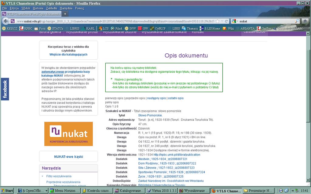
Task: Open 'Poprzednie wyszukiwania' link
Action: (x=63, y=182)
